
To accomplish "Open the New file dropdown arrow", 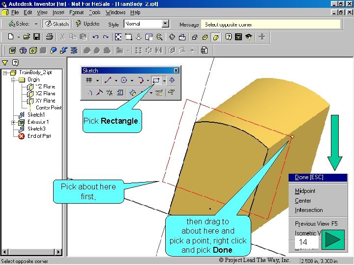I will [x=19, y=37].
